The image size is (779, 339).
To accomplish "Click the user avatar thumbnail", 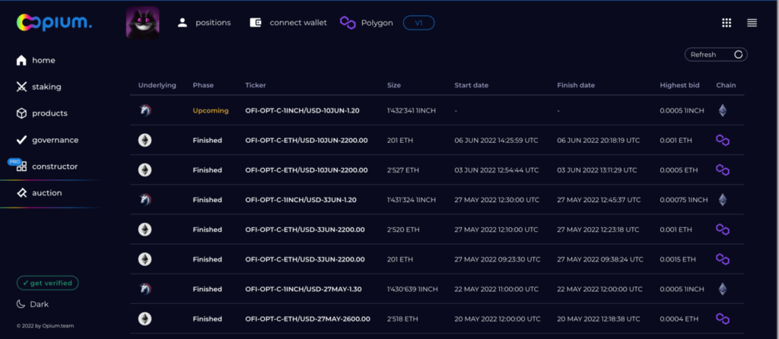I will [x=142, y=22].
